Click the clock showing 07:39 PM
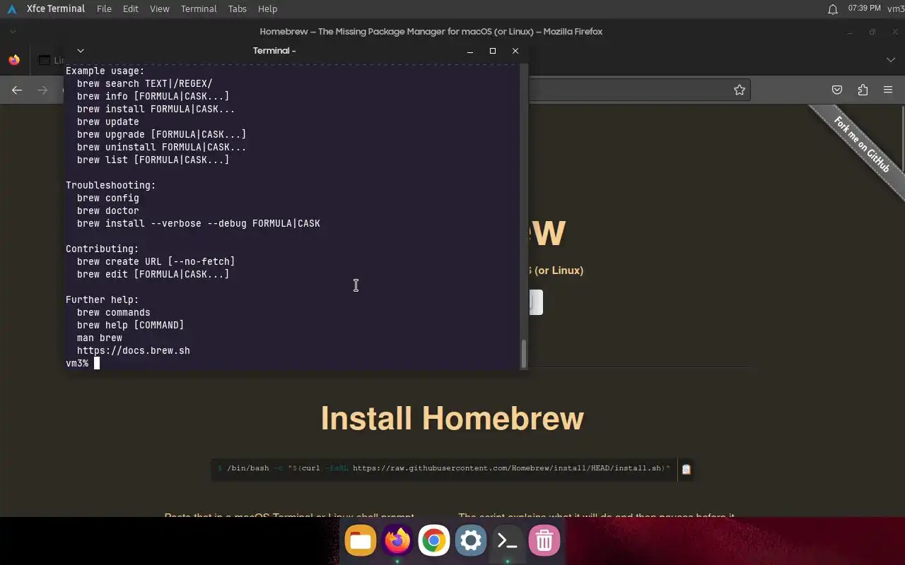This screenshot has height=565, width=905. pos(864,8)
